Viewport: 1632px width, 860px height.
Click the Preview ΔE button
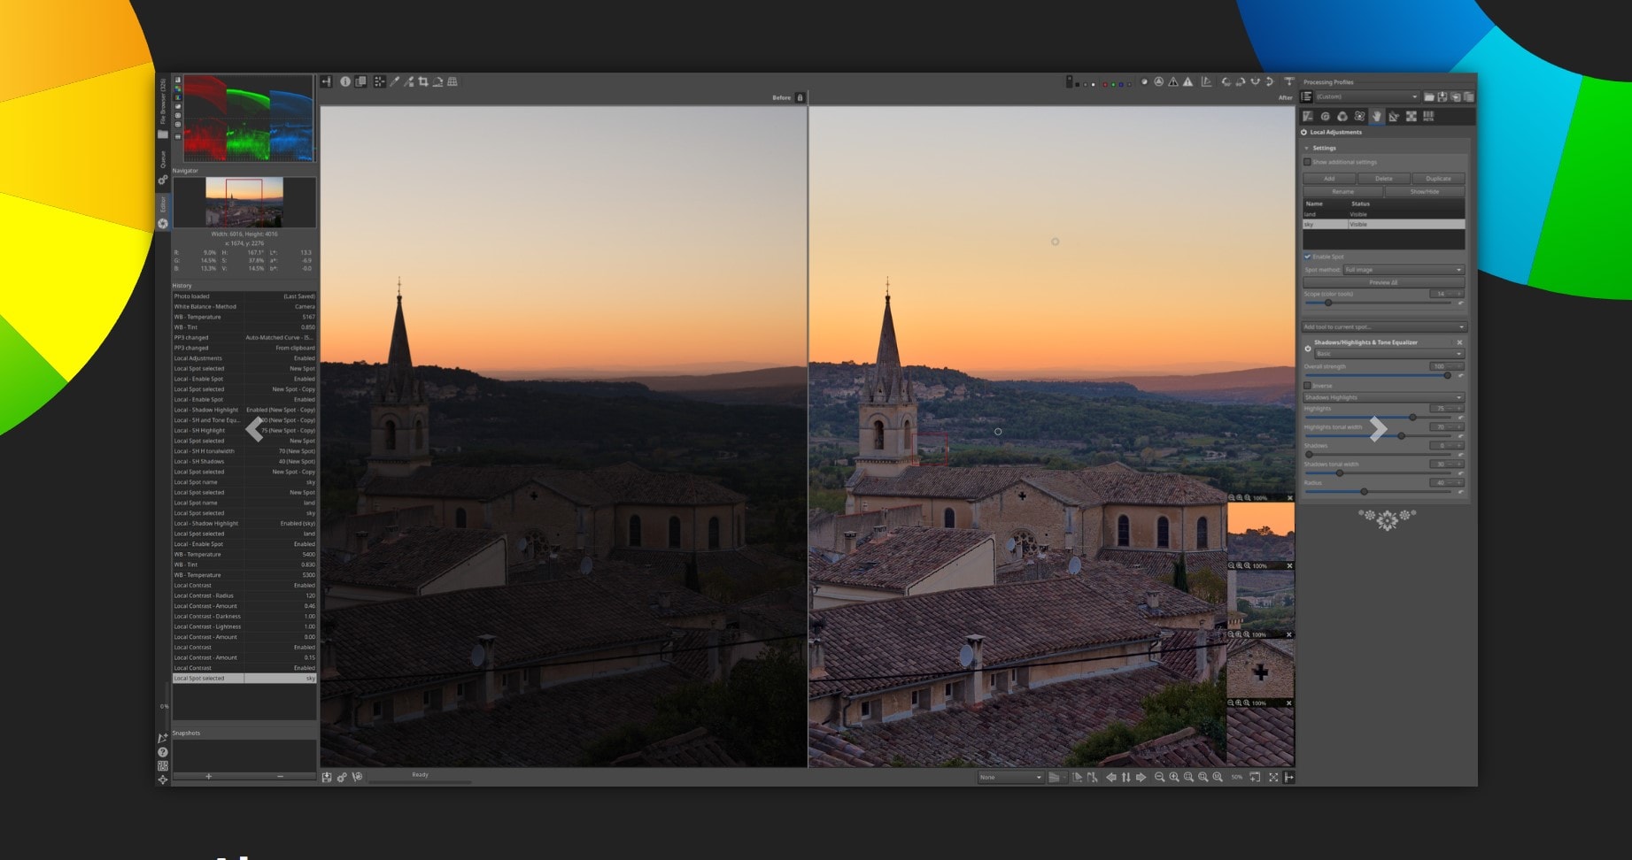1381,281
